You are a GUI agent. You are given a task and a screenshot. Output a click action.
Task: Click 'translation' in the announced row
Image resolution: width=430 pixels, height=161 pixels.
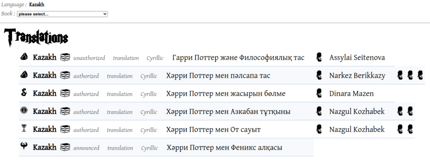(x=120, y=148)
